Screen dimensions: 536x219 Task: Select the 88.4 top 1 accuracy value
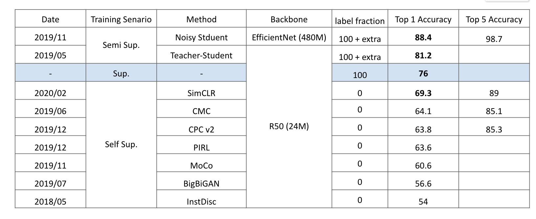423,37
